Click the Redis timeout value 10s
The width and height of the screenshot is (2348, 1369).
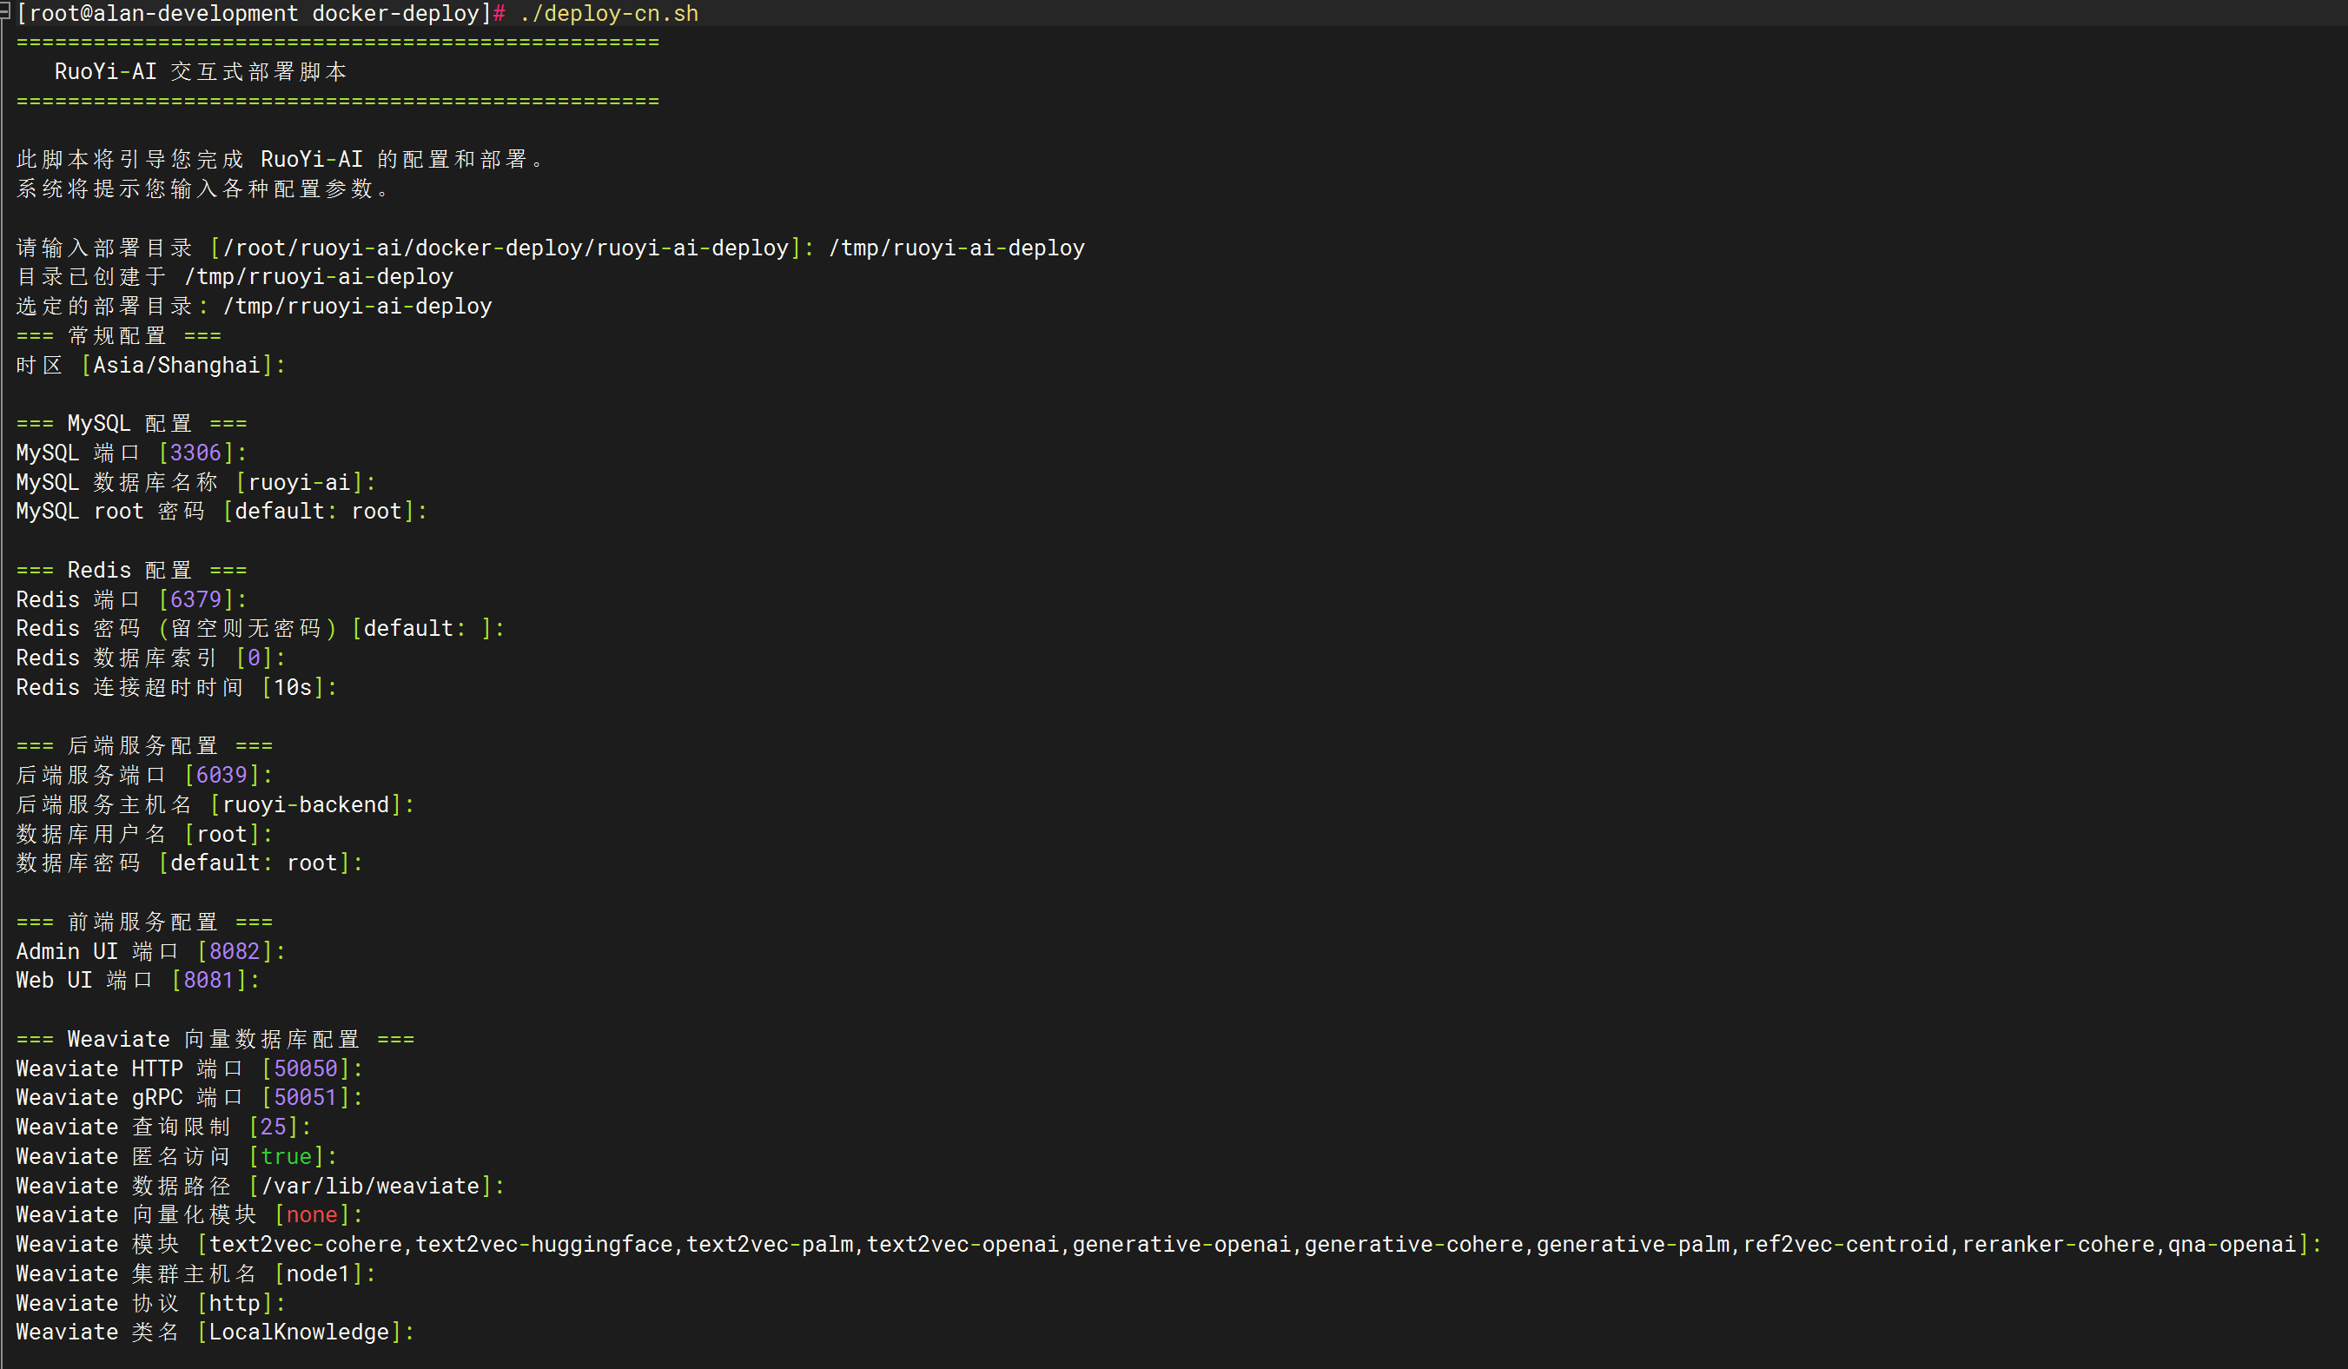(292, 688)
